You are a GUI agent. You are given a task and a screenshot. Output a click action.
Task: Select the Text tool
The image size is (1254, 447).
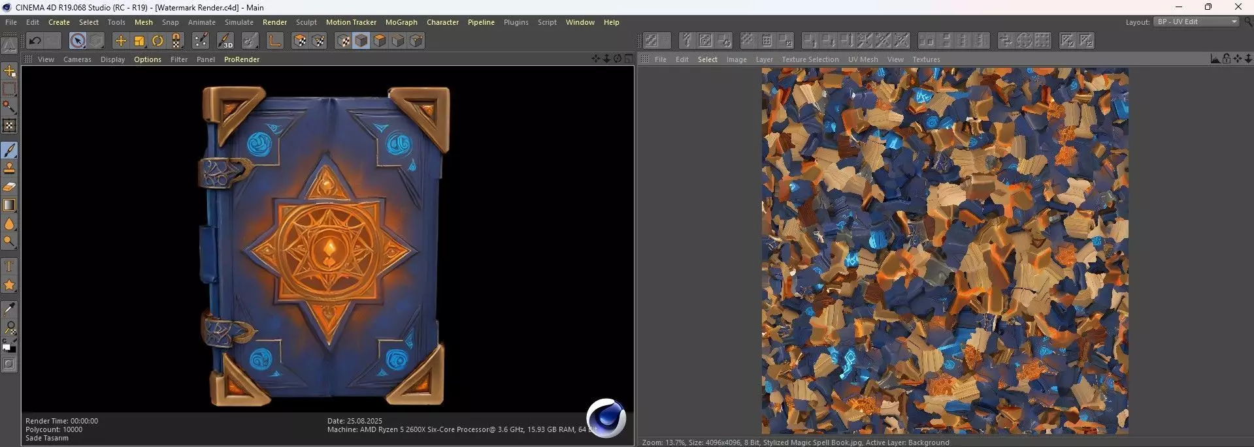9,266
